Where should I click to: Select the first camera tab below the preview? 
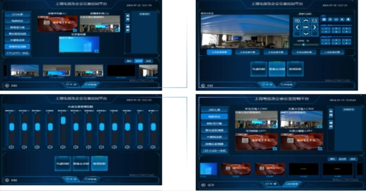pyautogui.click(x=219, y=52)
